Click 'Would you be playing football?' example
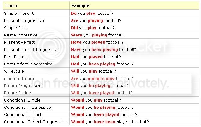201x127 pixels. [102, 108]
